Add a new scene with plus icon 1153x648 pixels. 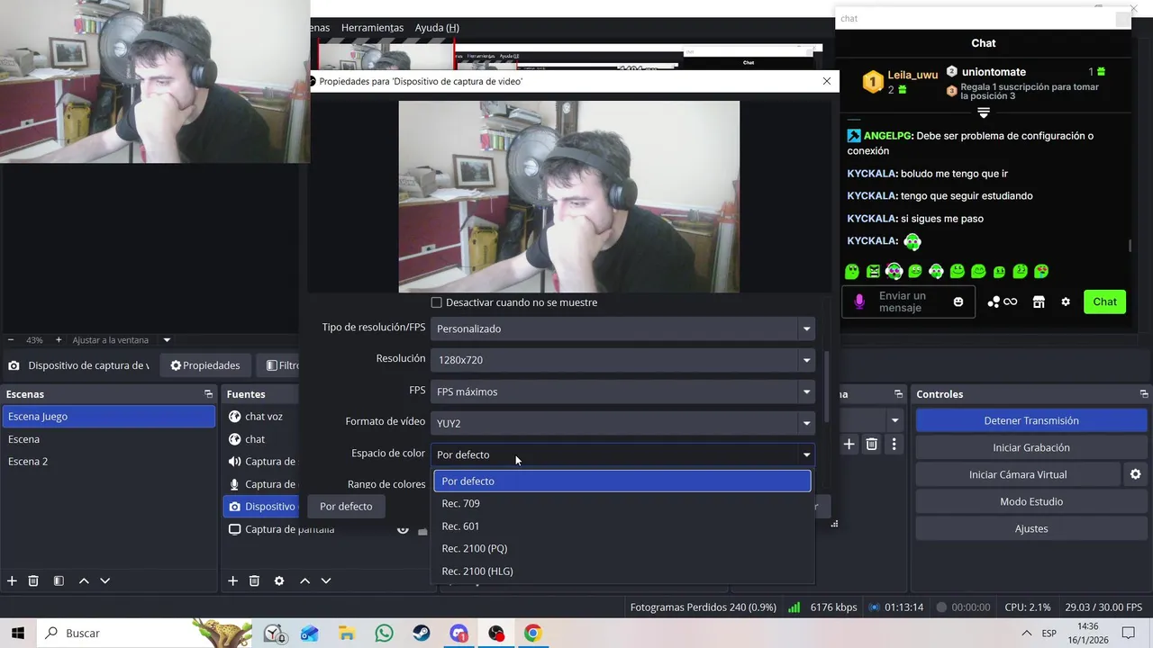point(12,581)
